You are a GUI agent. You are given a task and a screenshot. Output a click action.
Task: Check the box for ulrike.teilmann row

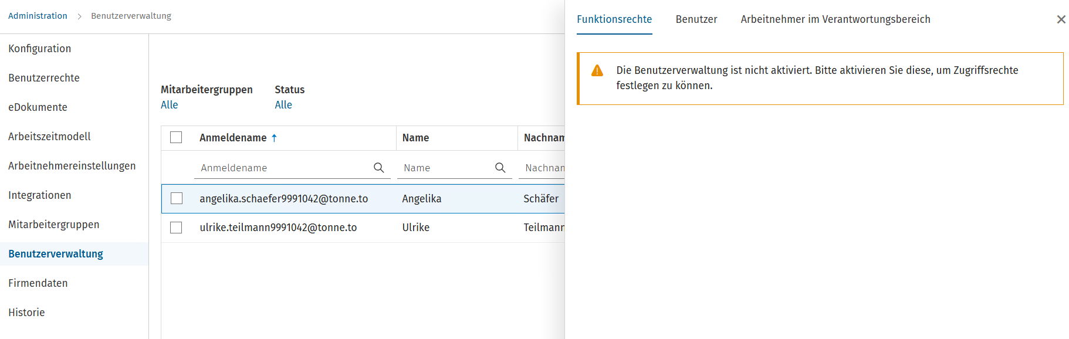(176, 227)
